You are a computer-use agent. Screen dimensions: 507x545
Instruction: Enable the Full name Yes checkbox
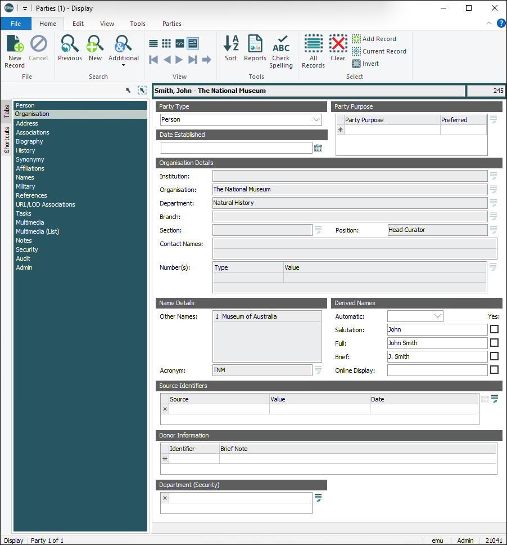coord(494,343)
